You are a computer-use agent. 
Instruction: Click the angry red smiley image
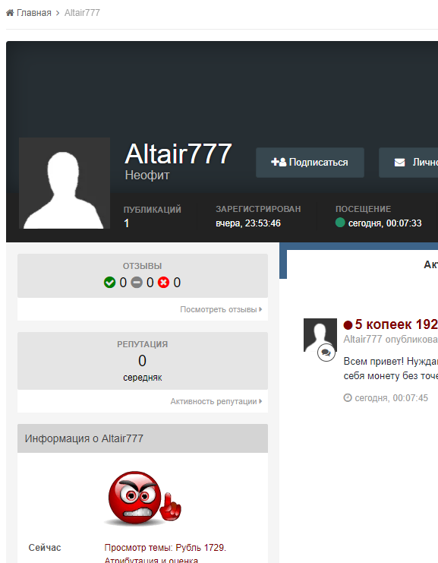[x=143, y=498]
